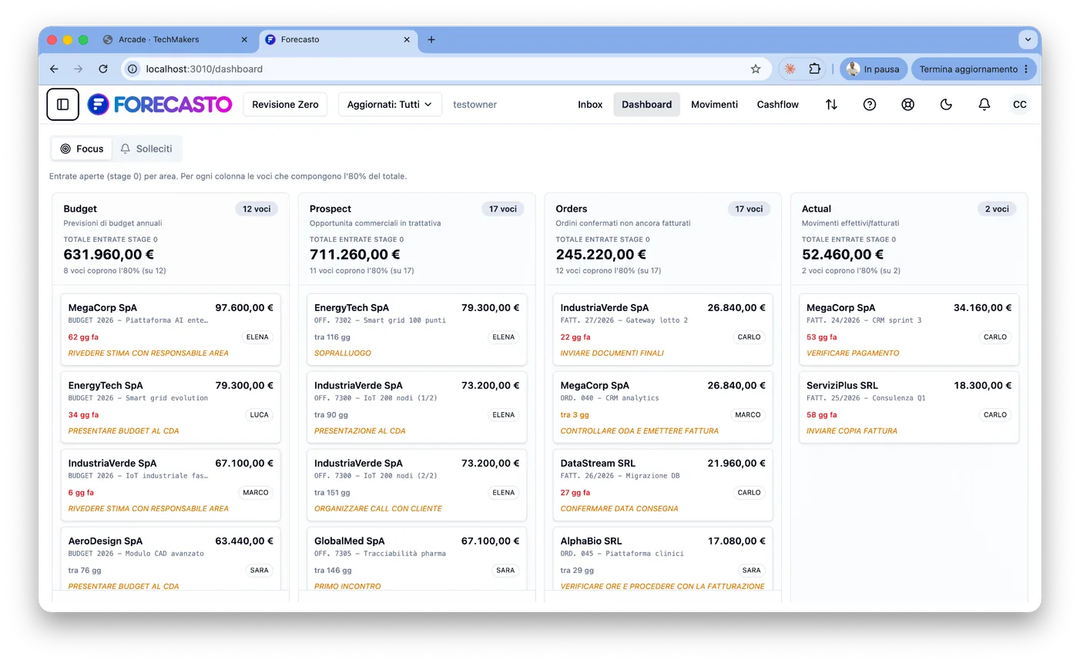This screenshot has width=1080, height=663.
Task: Toggle the sidebar panel icon
Action: (x=62, y=105)
